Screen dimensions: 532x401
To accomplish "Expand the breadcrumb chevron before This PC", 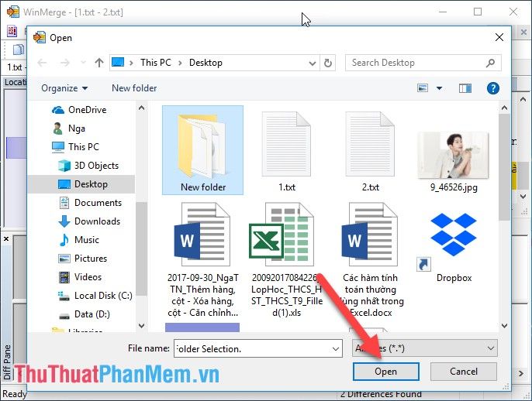I will tap(131, 63).
